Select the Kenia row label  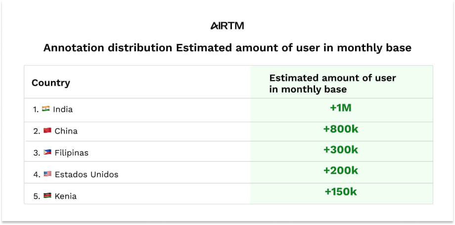(x=66, y=196)
